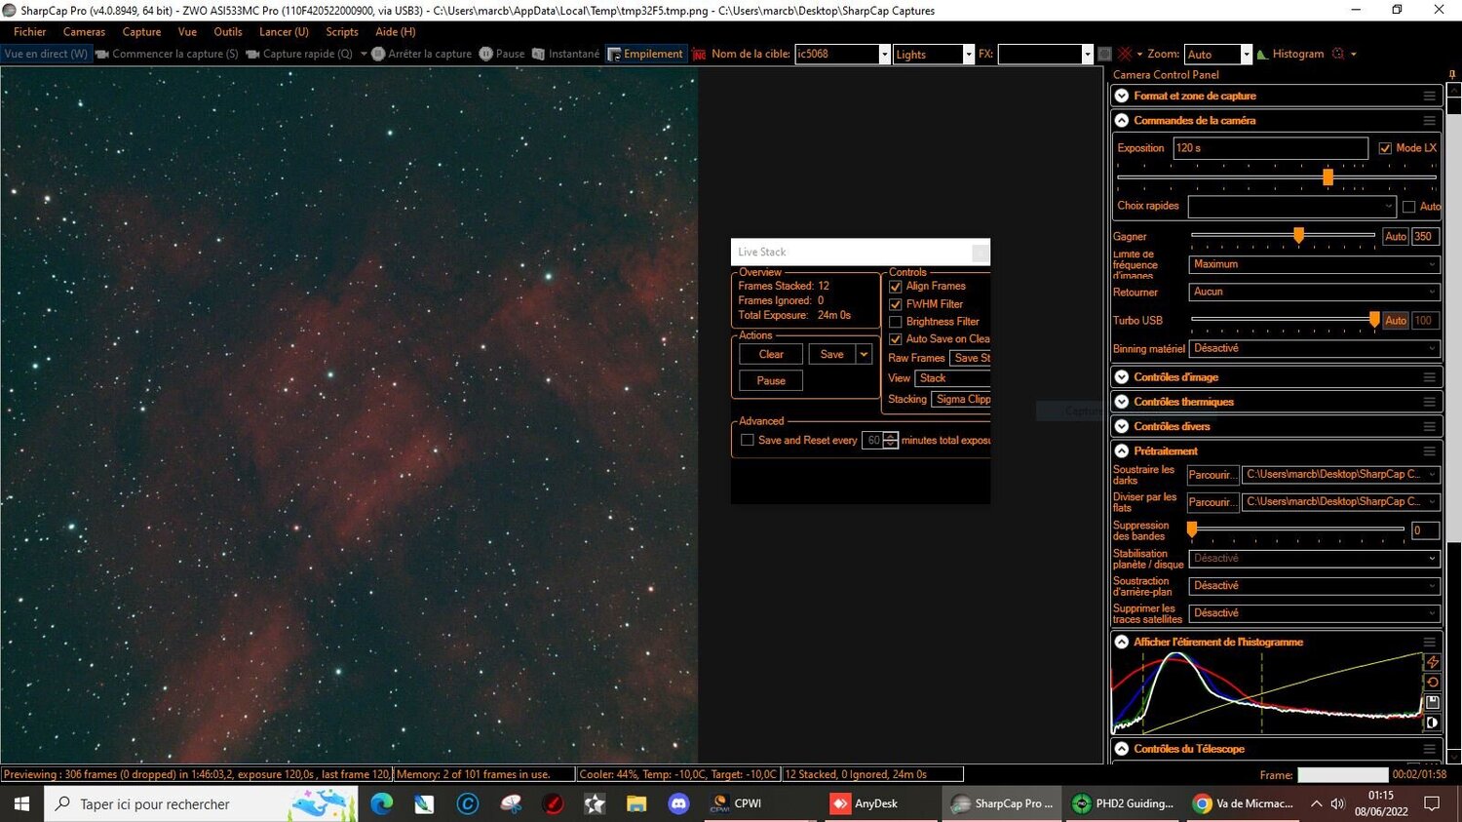Click the Empilement live stack icon
Viewport: 1462px width, 822px height.
point(614,55)
